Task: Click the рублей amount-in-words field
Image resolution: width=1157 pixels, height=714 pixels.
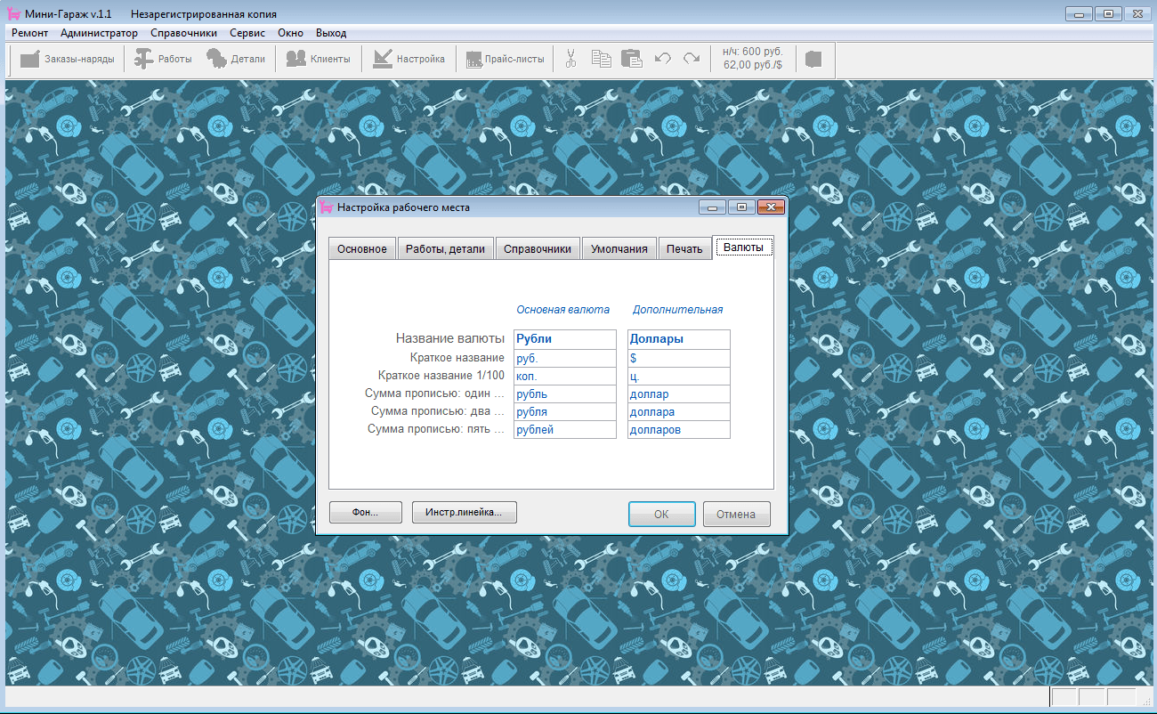Action: 565,429
